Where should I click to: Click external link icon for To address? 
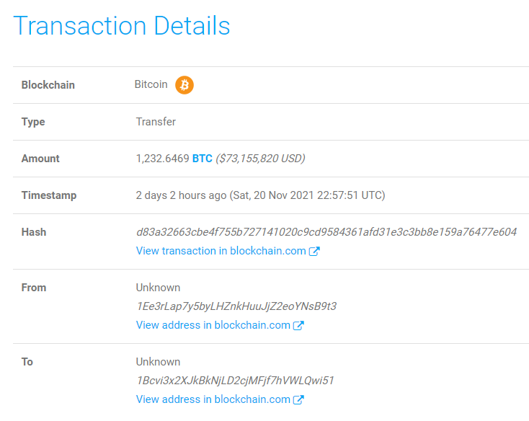click(x=298, y=399)
